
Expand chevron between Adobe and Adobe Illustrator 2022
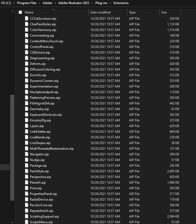tap(55, 3)
